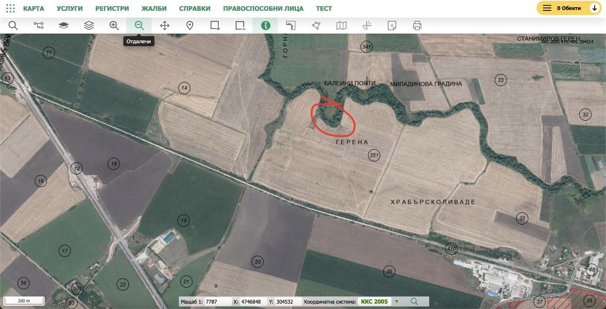Viewport: 606px width, 309px height.
Task: Open the apps grid menu icon
Action: pyautogui.click(x=10, y=8)
